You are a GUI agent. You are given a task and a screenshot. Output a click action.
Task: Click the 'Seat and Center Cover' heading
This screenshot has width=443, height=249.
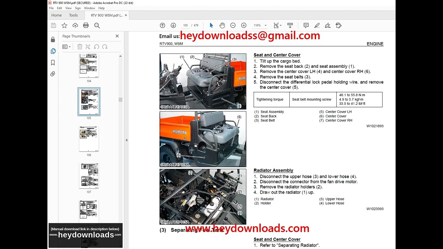click(x=277, y=55)
